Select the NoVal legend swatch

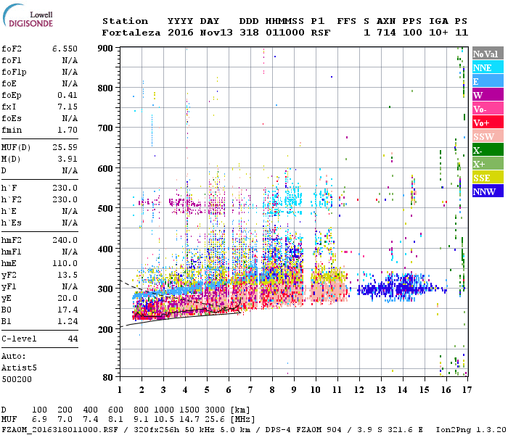pos(488,54)
